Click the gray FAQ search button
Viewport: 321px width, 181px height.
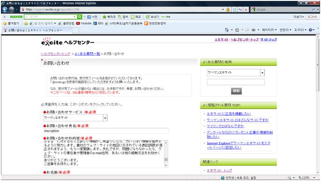tap(236, 91)
